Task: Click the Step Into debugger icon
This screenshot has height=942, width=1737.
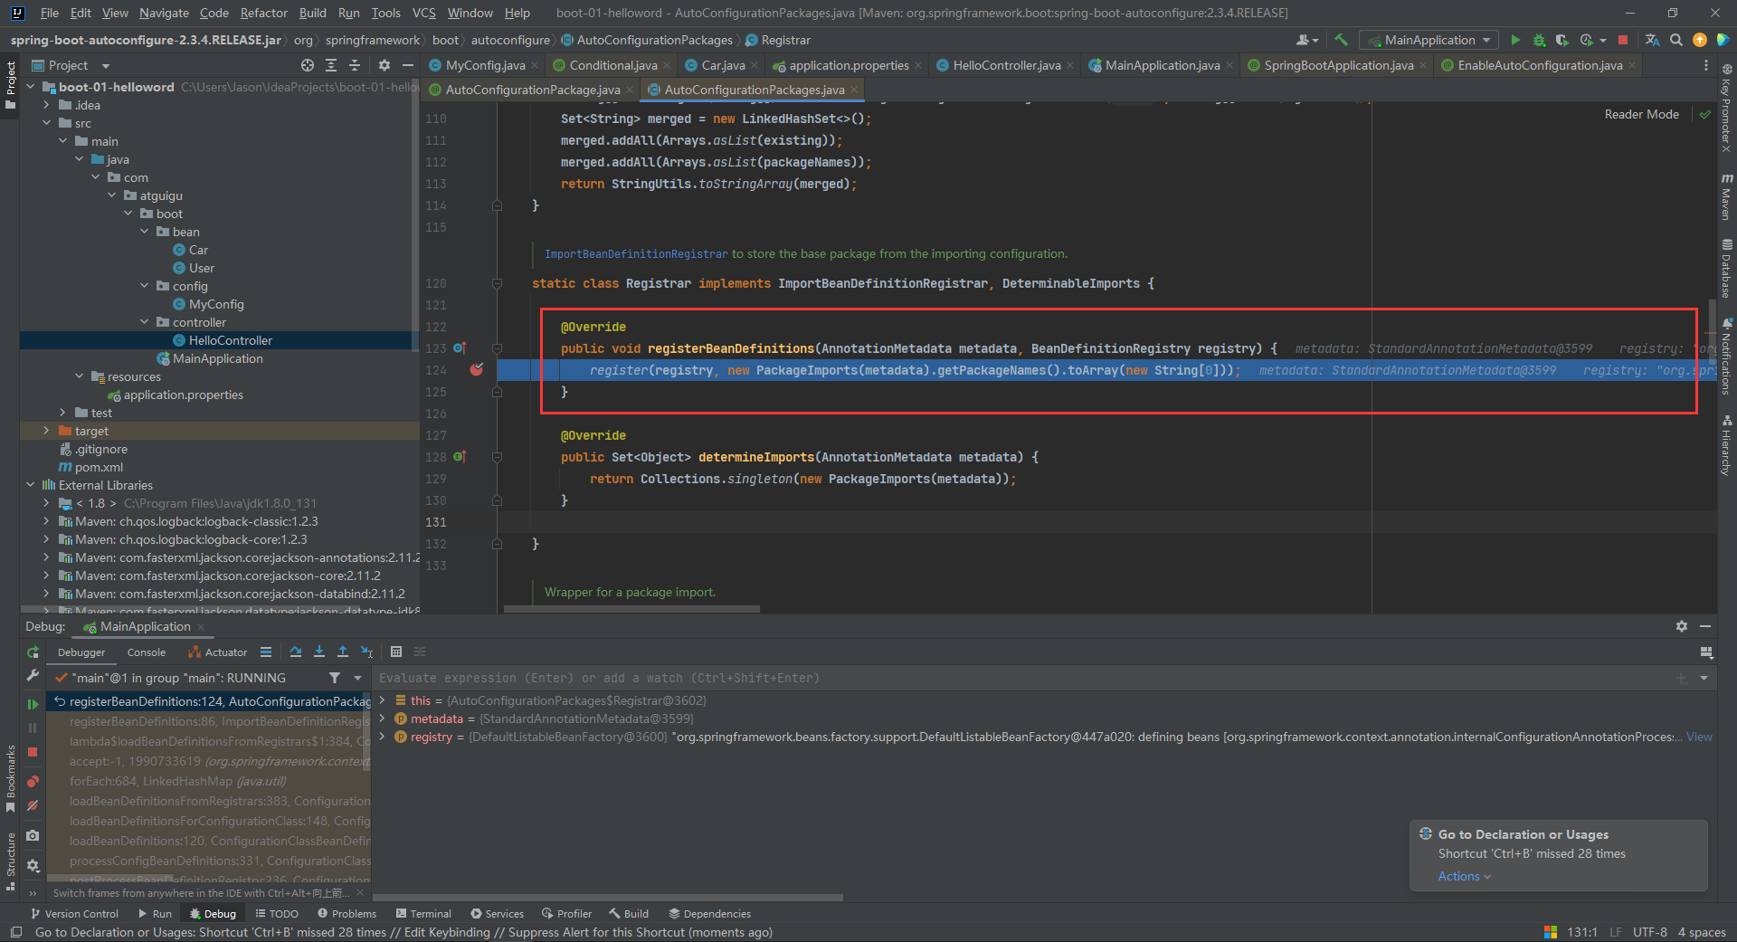Action: (319, 652)
